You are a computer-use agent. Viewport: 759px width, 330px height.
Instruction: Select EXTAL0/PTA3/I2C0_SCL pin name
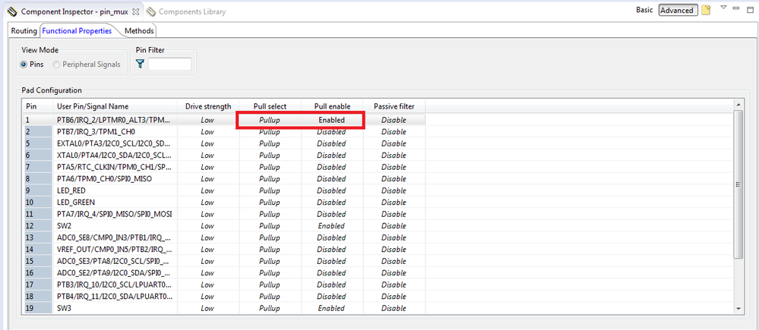point(114,143)
